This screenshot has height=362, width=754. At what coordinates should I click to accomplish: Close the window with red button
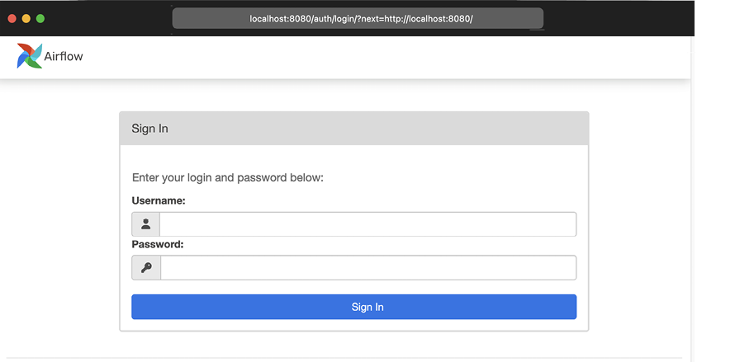[x=12, y=18]
